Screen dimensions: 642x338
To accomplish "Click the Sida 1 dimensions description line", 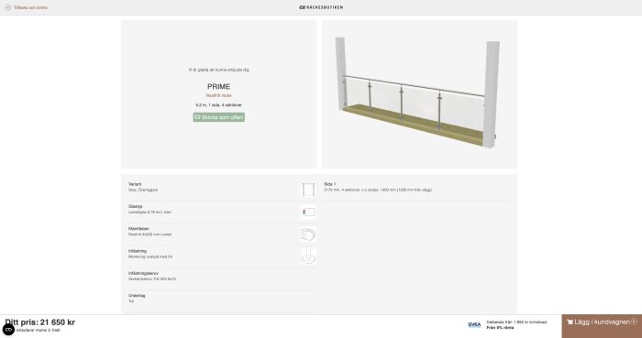I will (378, 190).
